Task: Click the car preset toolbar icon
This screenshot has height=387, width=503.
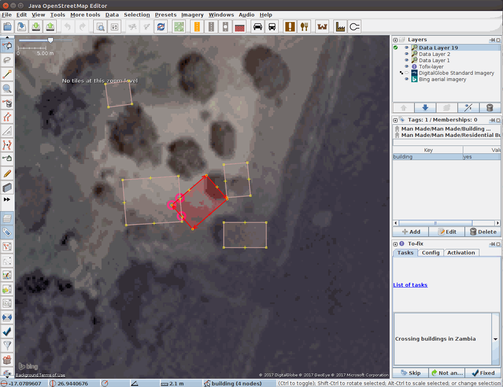Action: pos(258,27)
